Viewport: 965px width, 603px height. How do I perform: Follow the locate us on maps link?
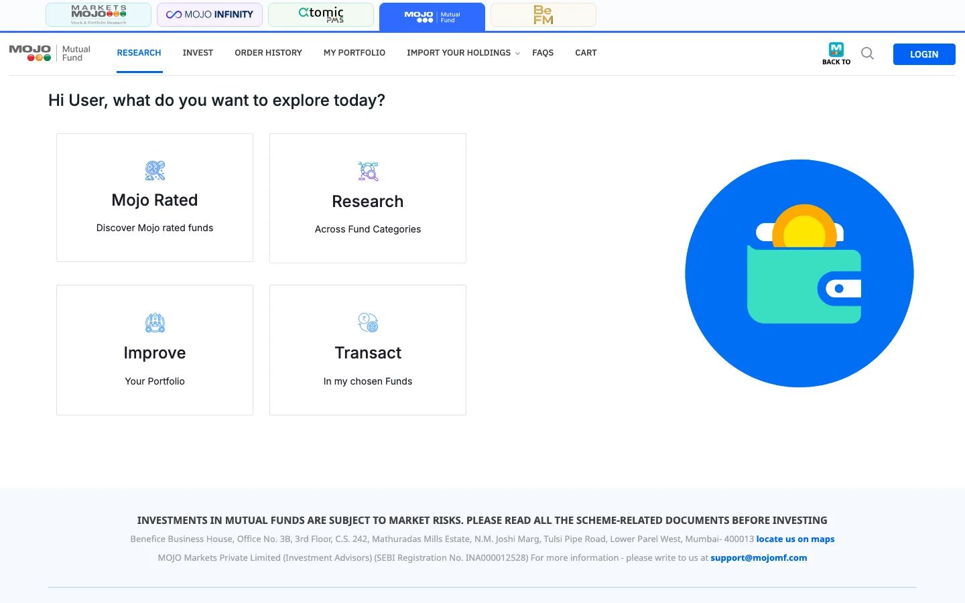click(795, 539)
